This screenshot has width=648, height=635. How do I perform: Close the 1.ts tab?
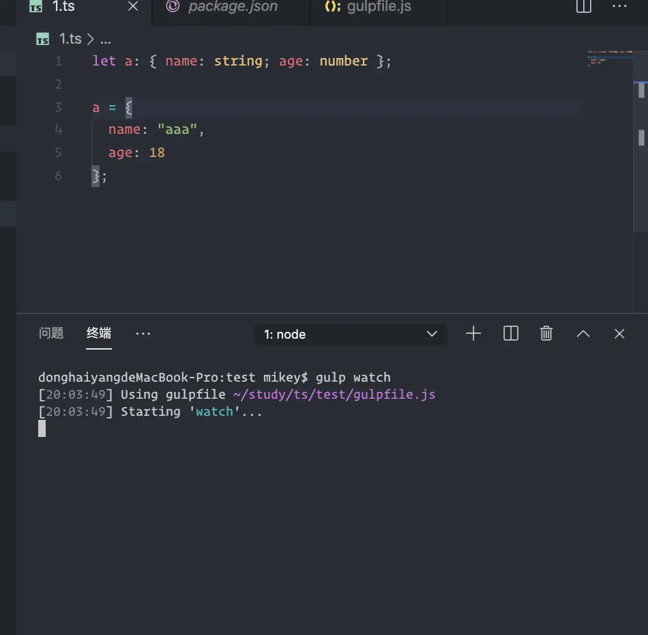click(x=133, y=6)
